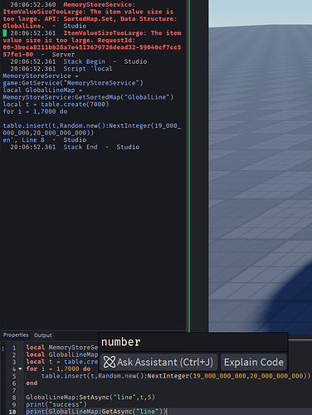Image resolution: width=312 pixels, height=415 pixels.
Task: Click 'local MemoryStoreSe' on code line 1
Action: click(62, 348)
